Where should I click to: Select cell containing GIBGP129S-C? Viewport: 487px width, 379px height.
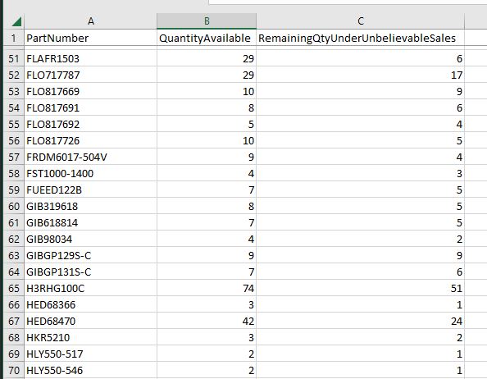(x=91, y=255)
